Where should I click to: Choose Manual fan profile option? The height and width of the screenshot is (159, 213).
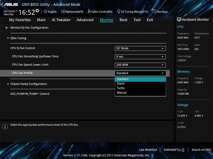click(140, 93)
